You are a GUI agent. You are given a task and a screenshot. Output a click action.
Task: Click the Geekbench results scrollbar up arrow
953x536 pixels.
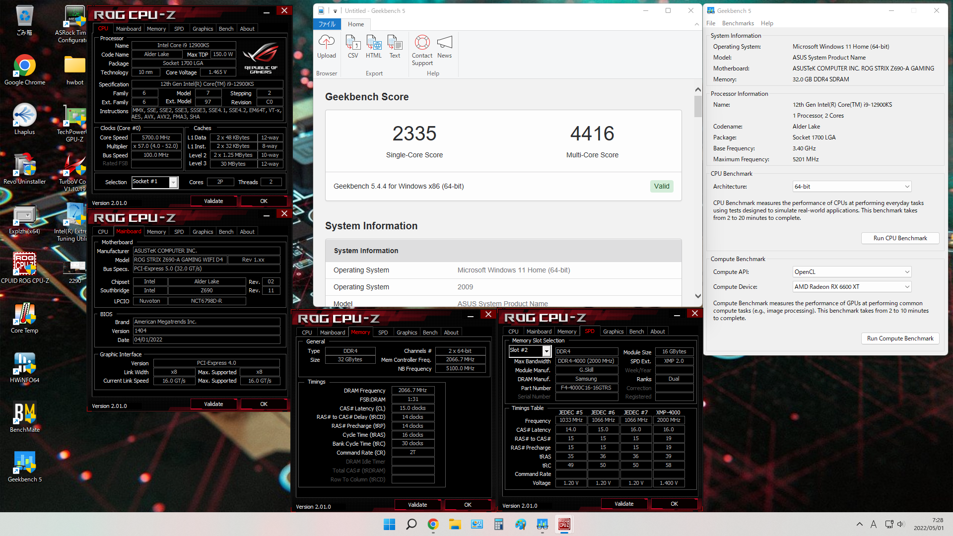[697, 90]
